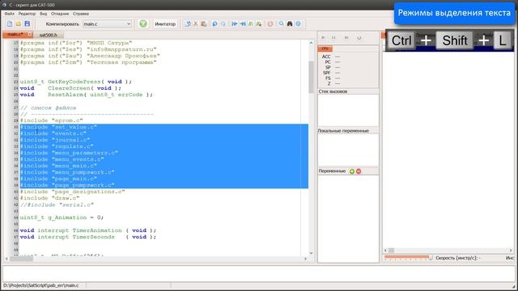Step to the next instruction in debugger
Viewport: 518px width, 291px height.
[x=346, y=38]
